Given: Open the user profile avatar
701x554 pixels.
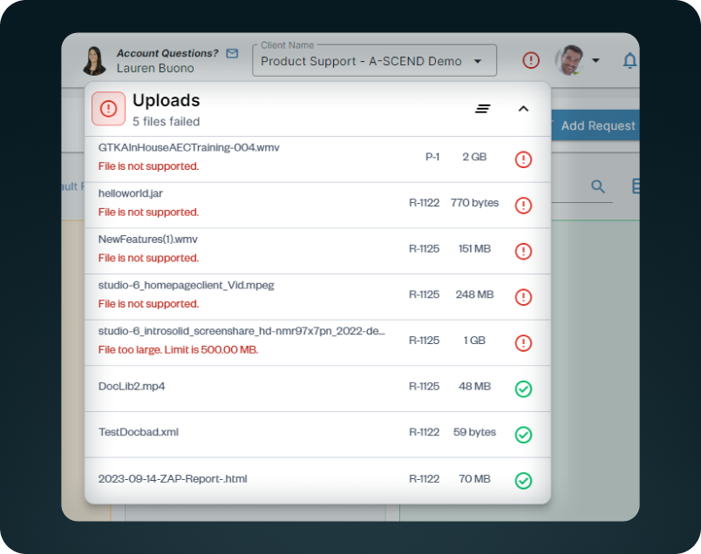Looking at the screenshot, I should coord(569,60).
